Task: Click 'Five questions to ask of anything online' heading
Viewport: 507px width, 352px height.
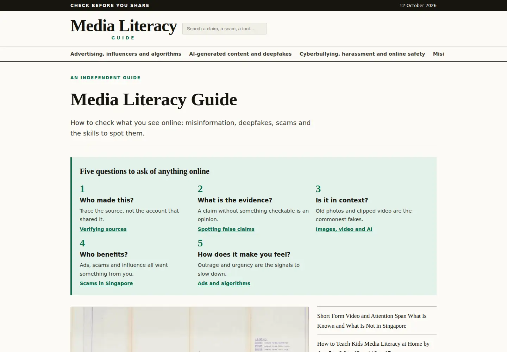Action: [x=144, y=171]
